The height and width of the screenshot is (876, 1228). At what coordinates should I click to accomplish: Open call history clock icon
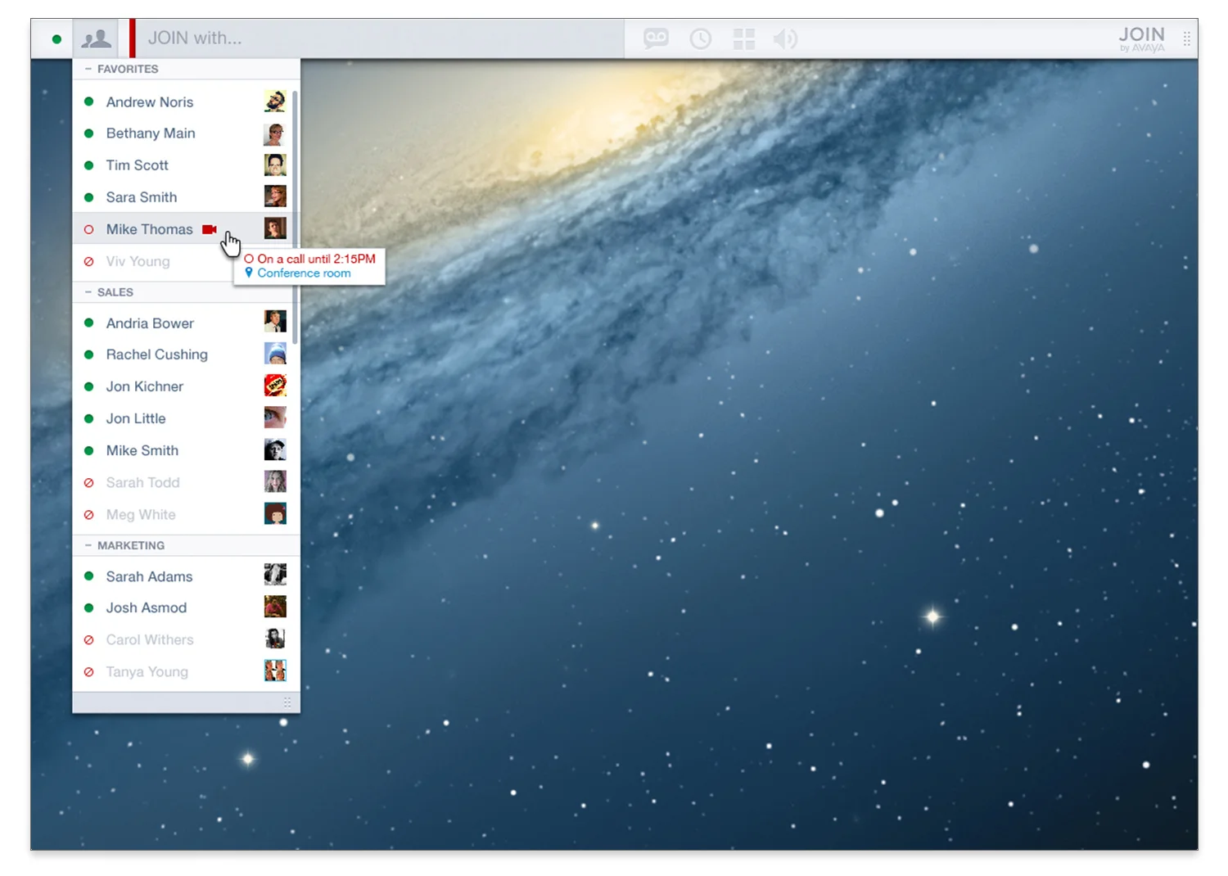click(700, 38)
